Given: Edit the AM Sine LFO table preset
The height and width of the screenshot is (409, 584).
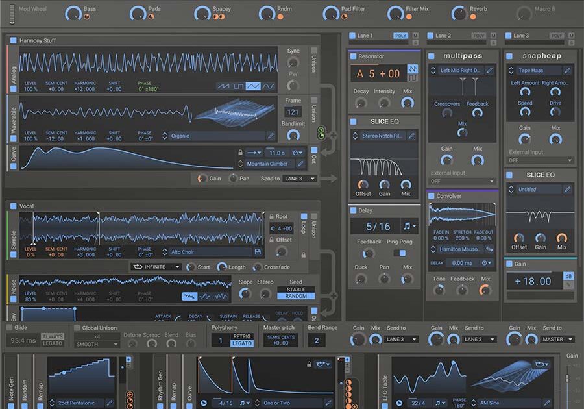Looking at the screenshot, I should 547,403.
